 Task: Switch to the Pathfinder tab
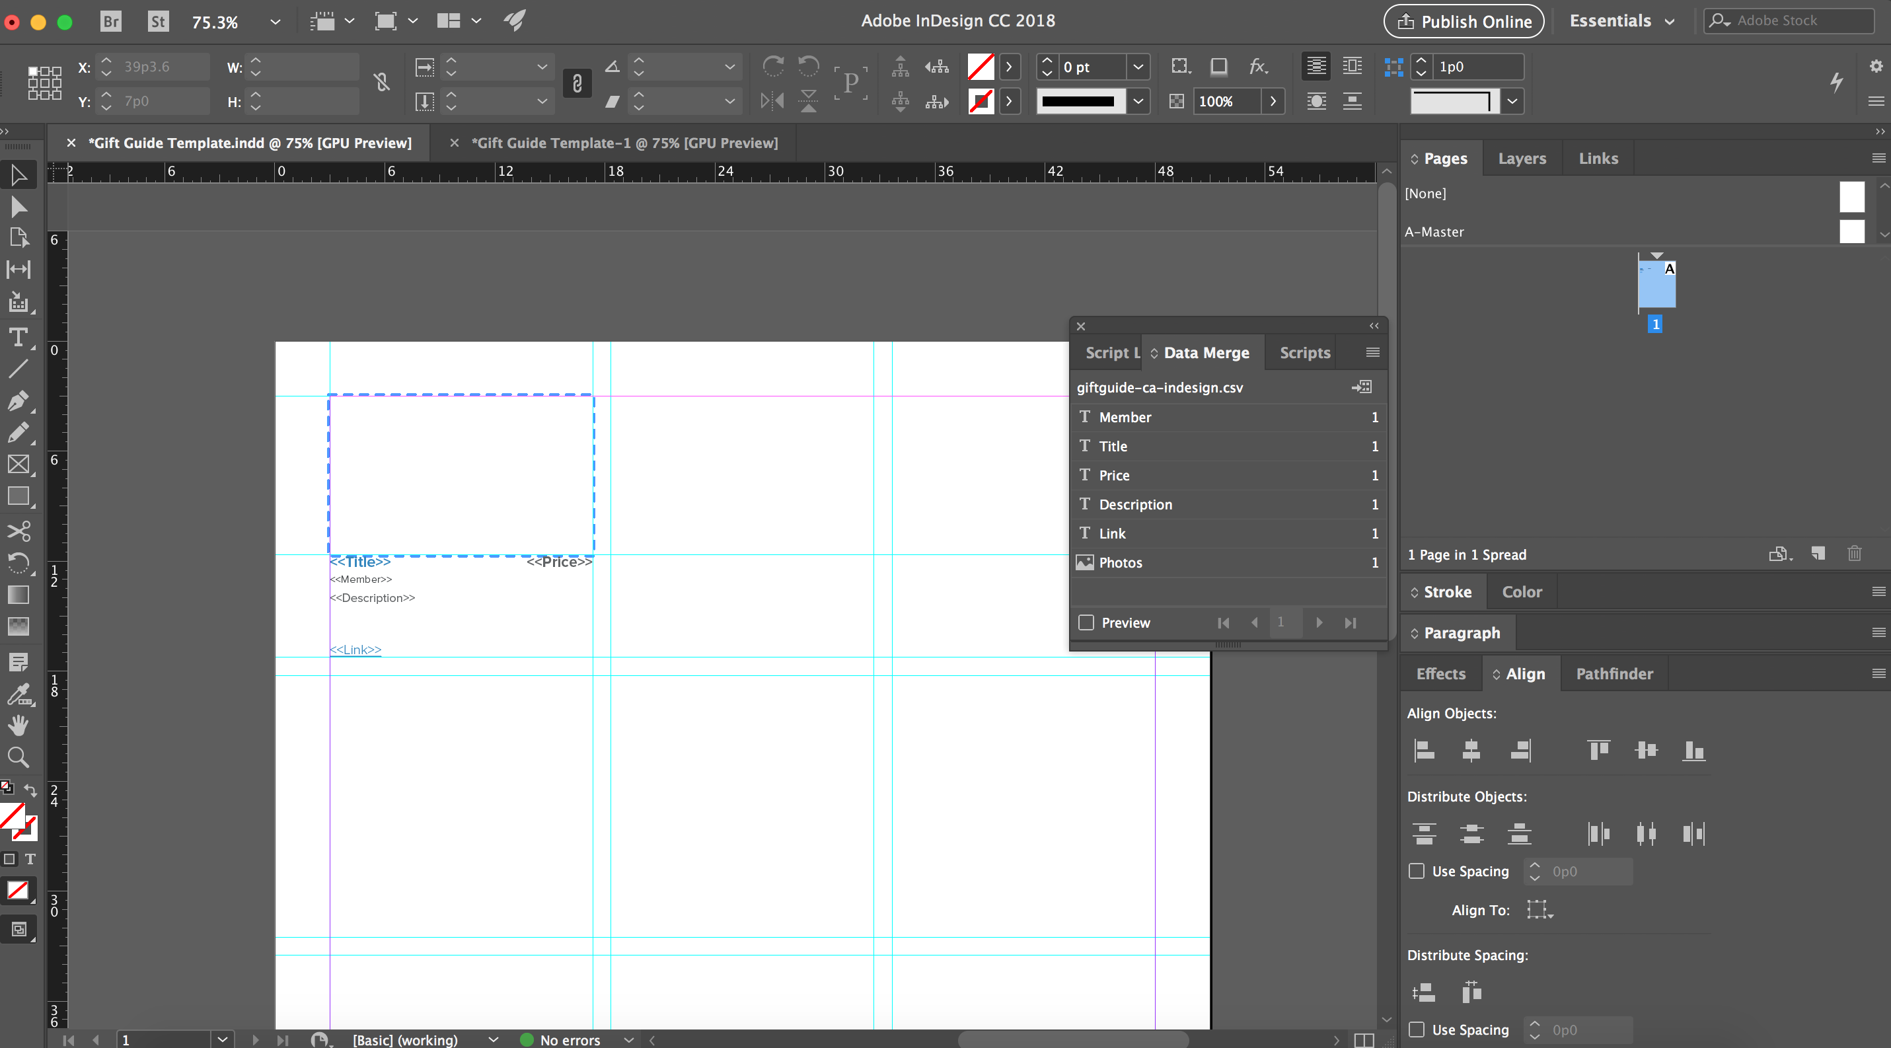[1613, 674]
